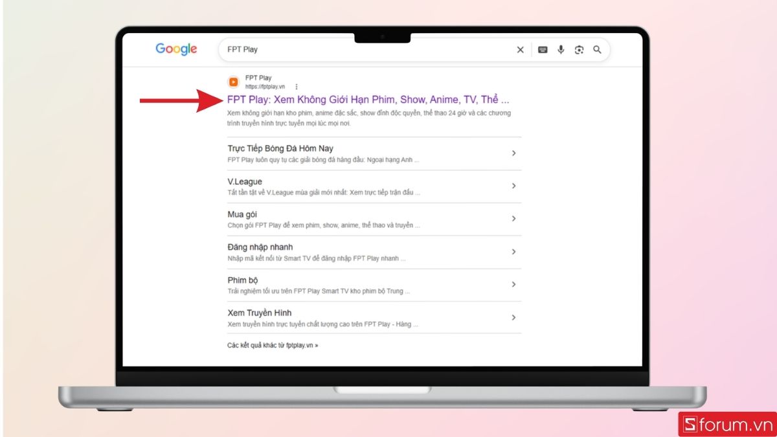
Task: Expand chevron on Phim bộ row
Action: (513, 285)
